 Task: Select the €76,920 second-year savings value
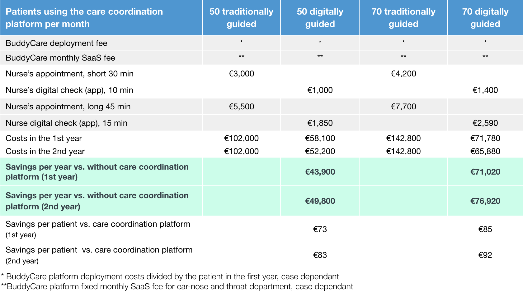(x=485, y=201)
